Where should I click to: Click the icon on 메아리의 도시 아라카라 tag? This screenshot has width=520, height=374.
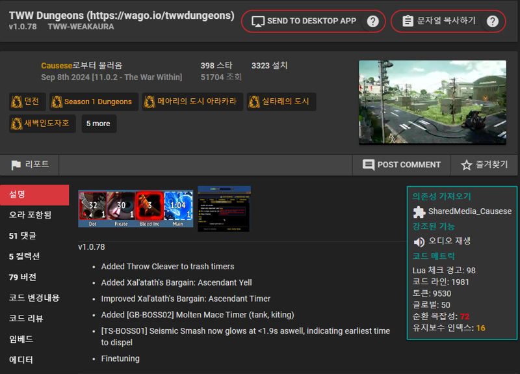point(149,101)
